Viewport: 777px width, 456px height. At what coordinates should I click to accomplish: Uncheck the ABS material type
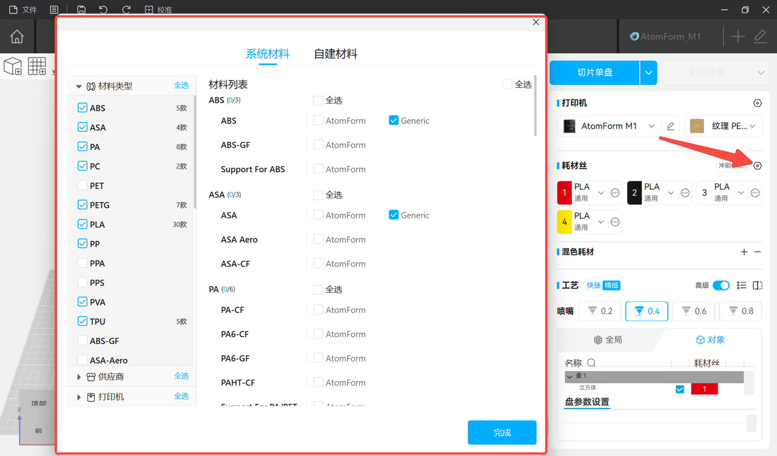click(83, 108)
